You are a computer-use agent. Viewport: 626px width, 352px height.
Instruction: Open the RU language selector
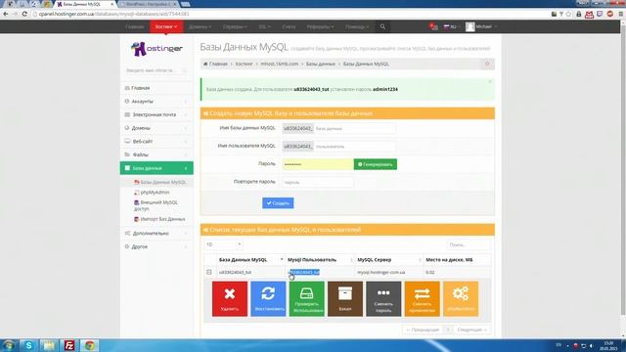click(x=452, y=26)
